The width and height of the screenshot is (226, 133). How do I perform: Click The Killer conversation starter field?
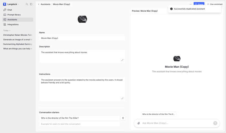79,118
